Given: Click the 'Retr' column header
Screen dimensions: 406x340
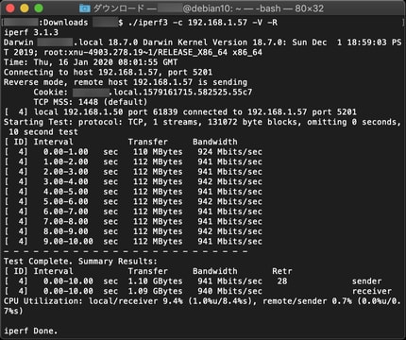Looking at the screenshot, I should (x=282, y=271).
